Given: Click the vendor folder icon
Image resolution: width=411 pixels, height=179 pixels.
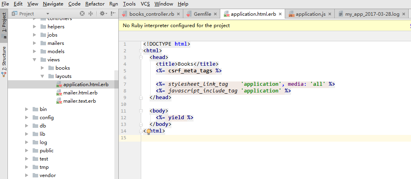Looking at the screenshot, I should pyautogui.click(x=35, y=175).
